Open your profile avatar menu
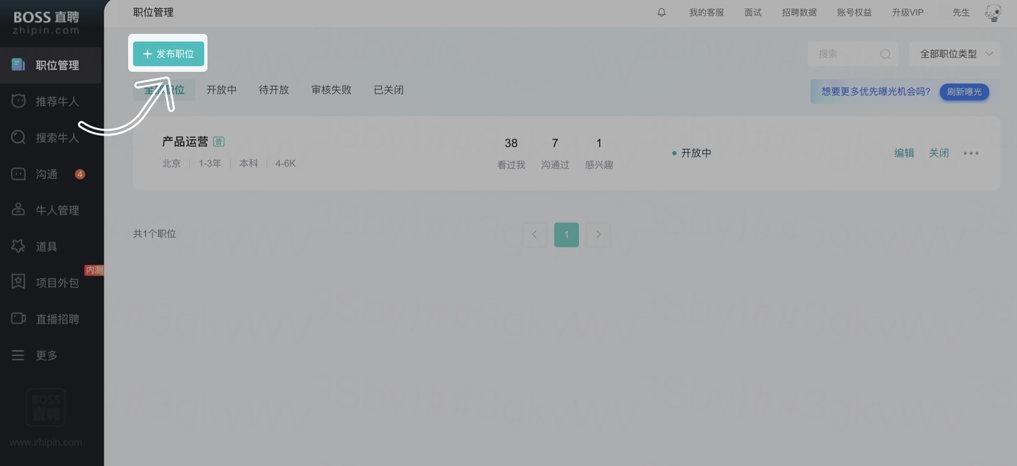 [993, 12]
